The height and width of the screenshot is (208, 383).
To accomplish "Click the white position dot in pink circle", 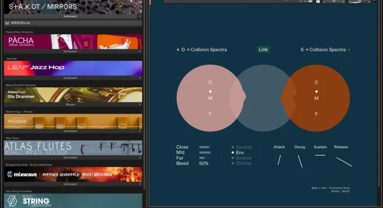I will pyautogui.click(x=210, y=92).
